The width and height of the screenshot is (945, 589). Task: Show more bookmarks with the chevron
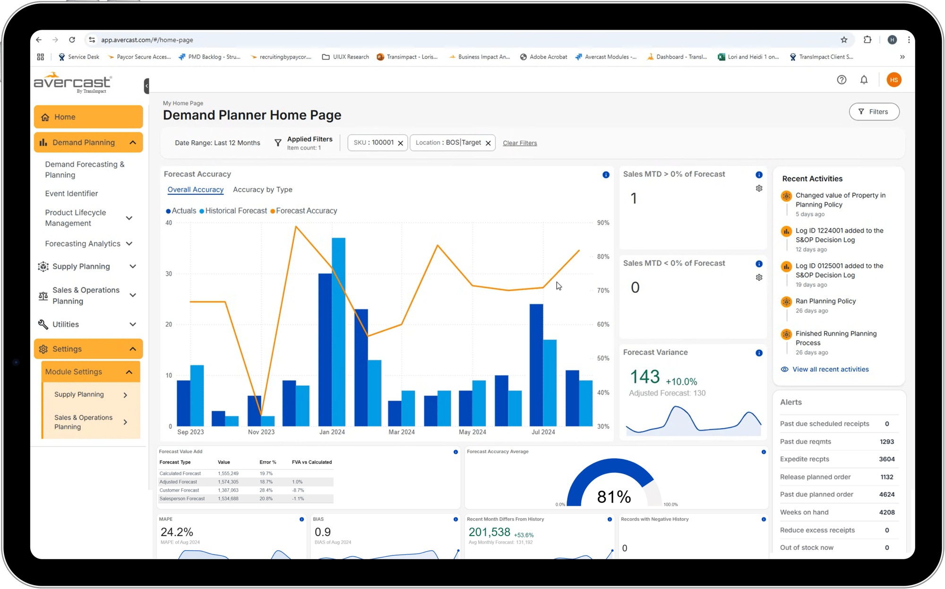902,57
